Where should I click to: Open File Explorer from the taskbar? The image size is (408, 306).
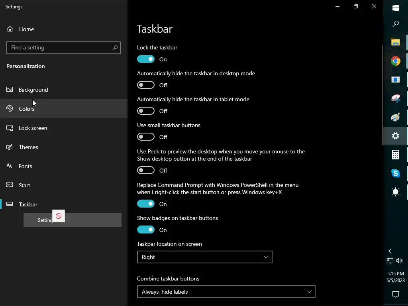point(395,42)
